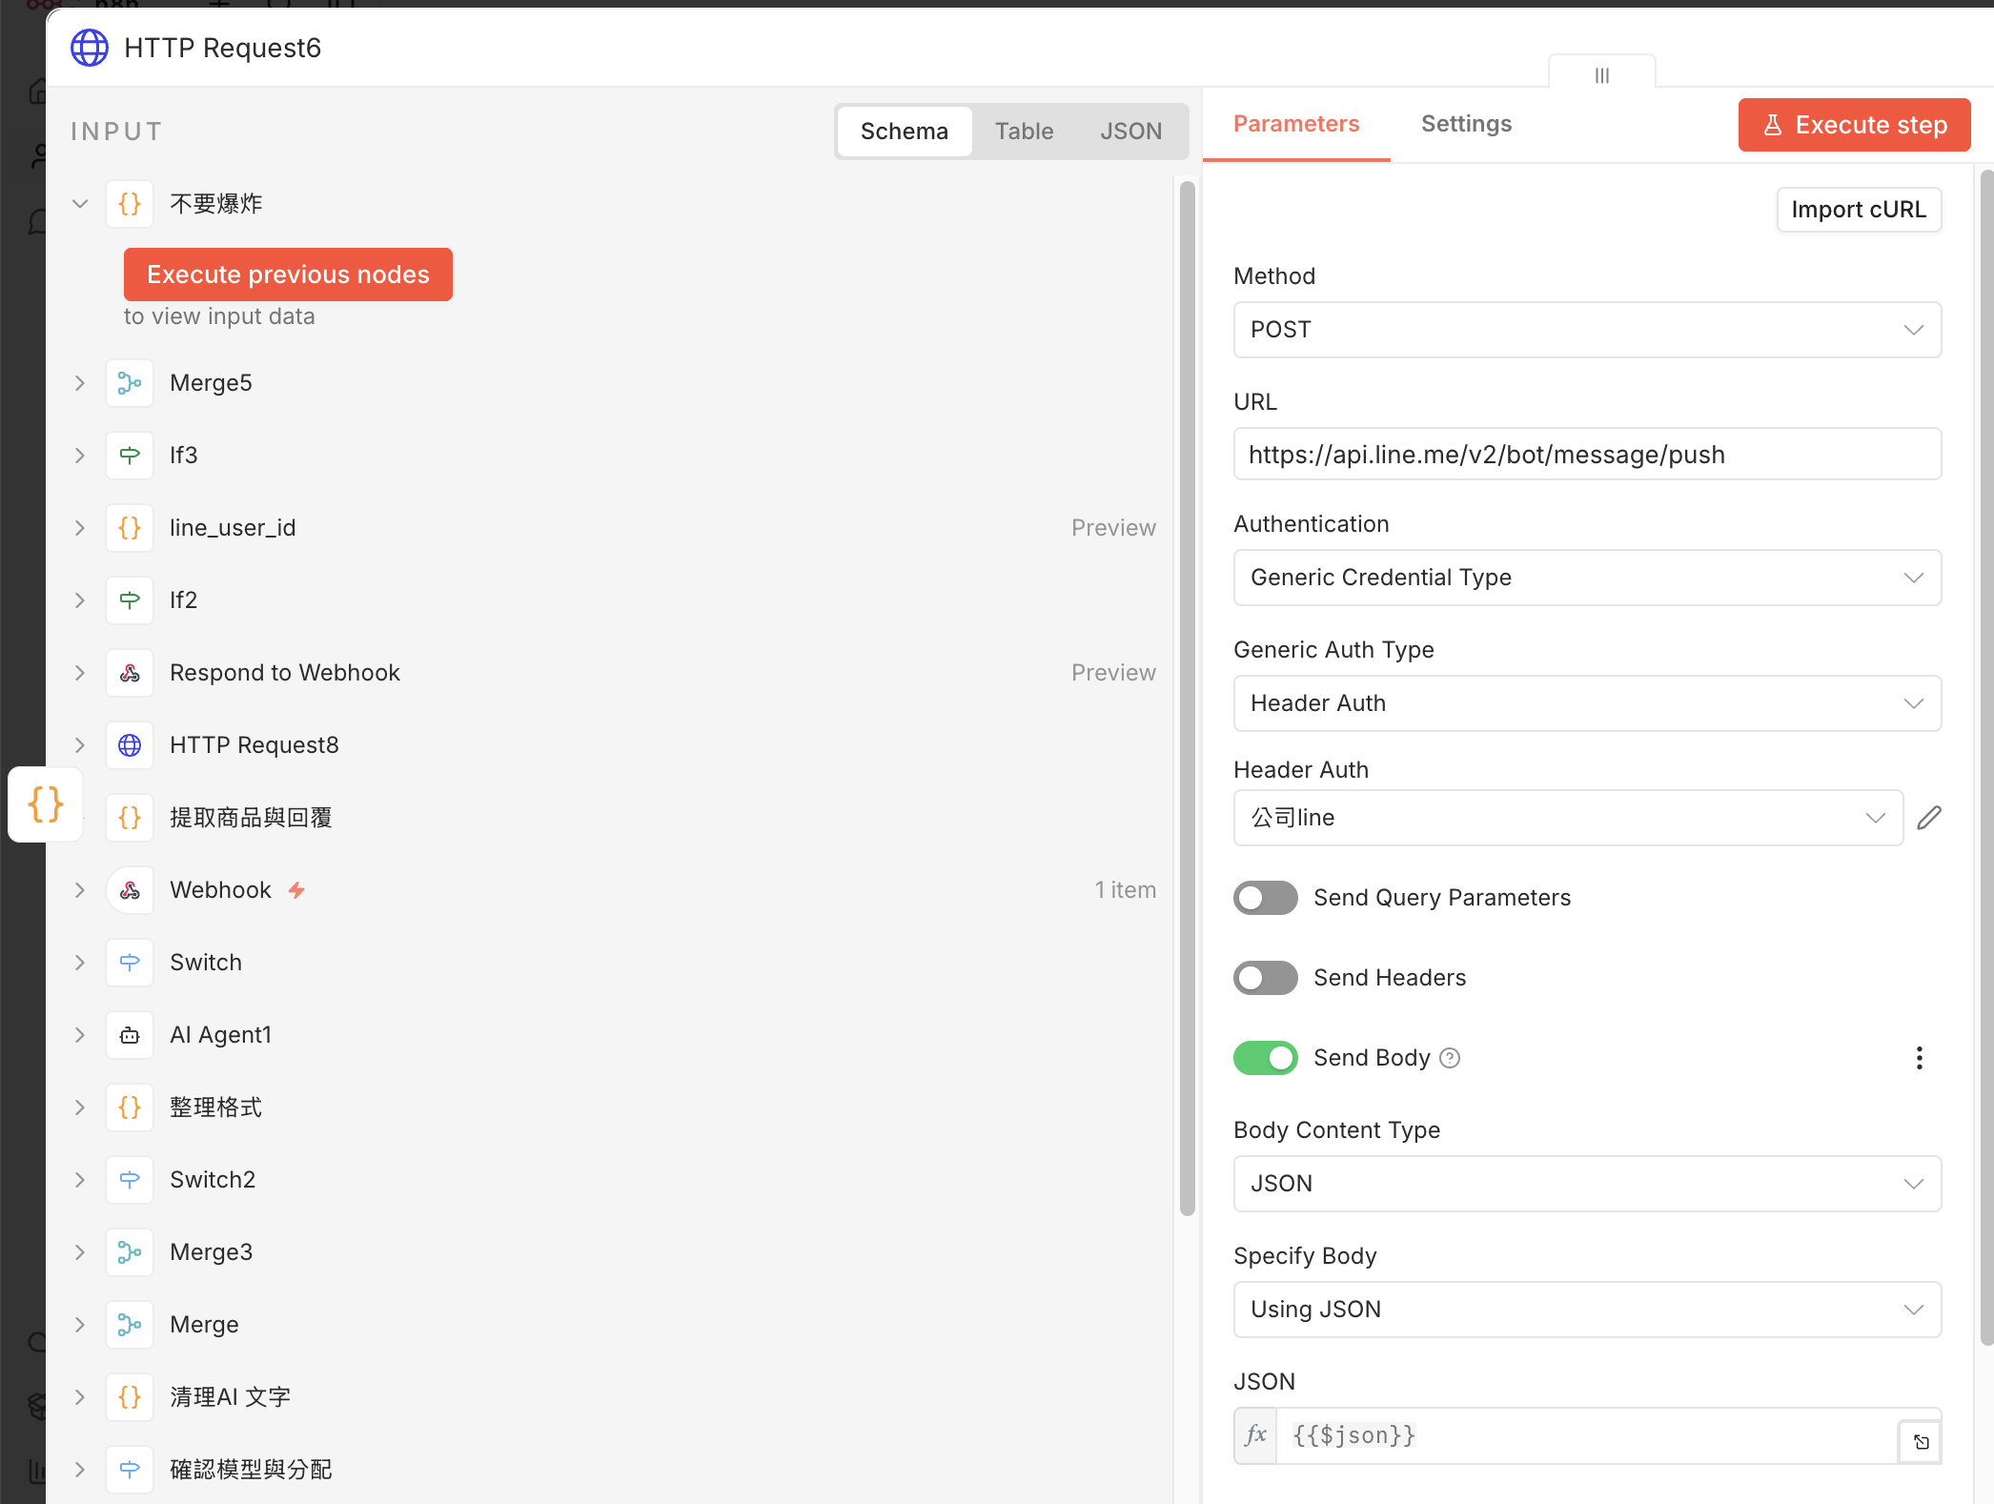The height and width of the screenshot is (1504, 1994).
Task: Open the three-dot options menu next to Send Body
Action: 1919,1058
